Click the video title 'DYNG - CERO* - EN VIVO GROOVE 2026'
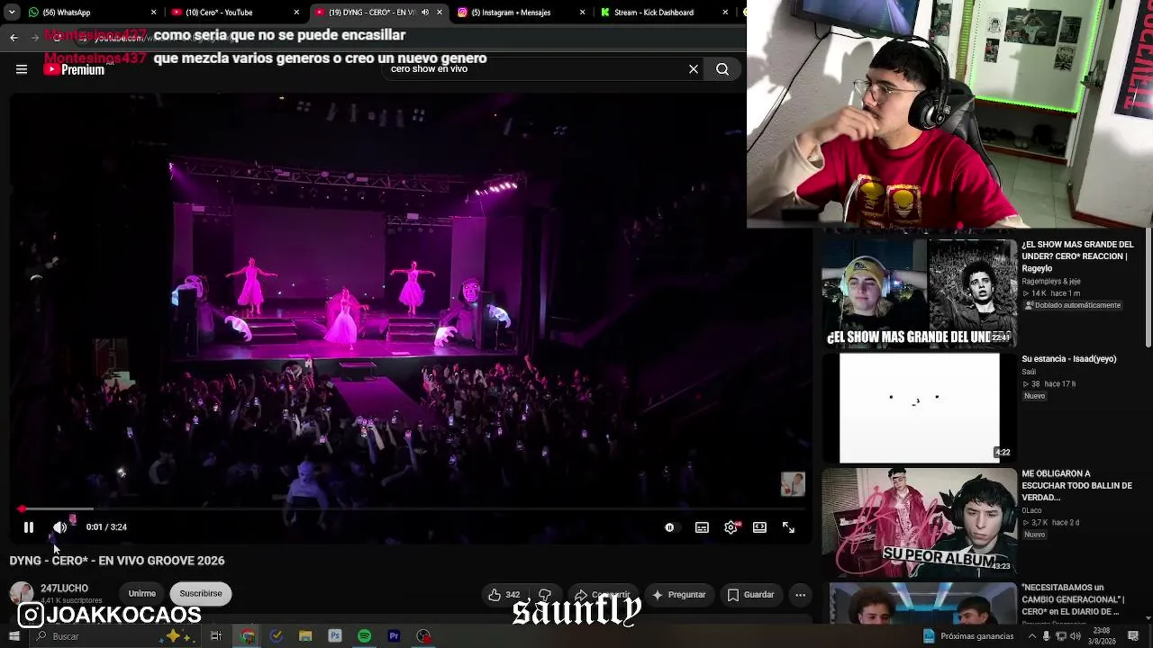 117,561
